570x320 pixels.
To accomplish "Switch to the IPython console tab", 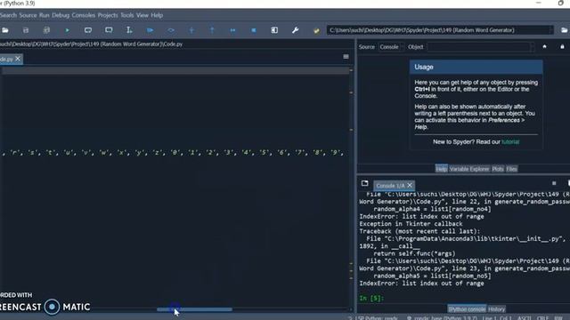I will (467, 309).
